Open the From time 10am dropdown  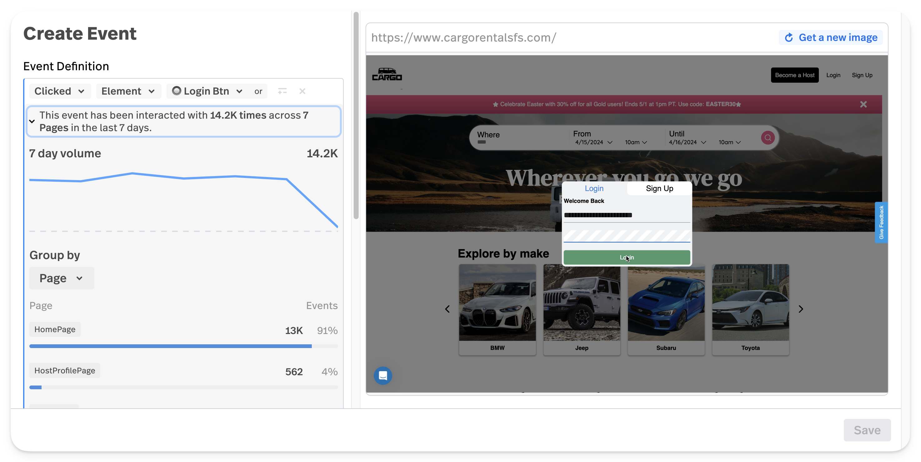636,142
